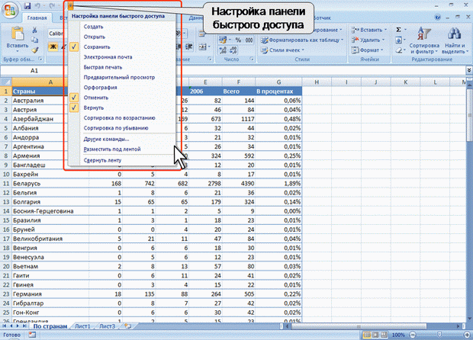Select Быстрая печать from the menu
The width and height of the screenshot is (473, 340).
tap(101, 67)
